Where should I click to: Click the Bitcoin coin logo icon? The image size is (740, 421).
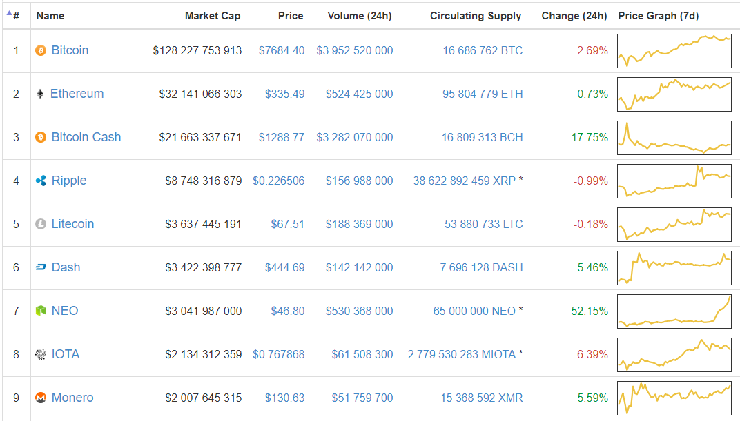click(x=41, y=50)
